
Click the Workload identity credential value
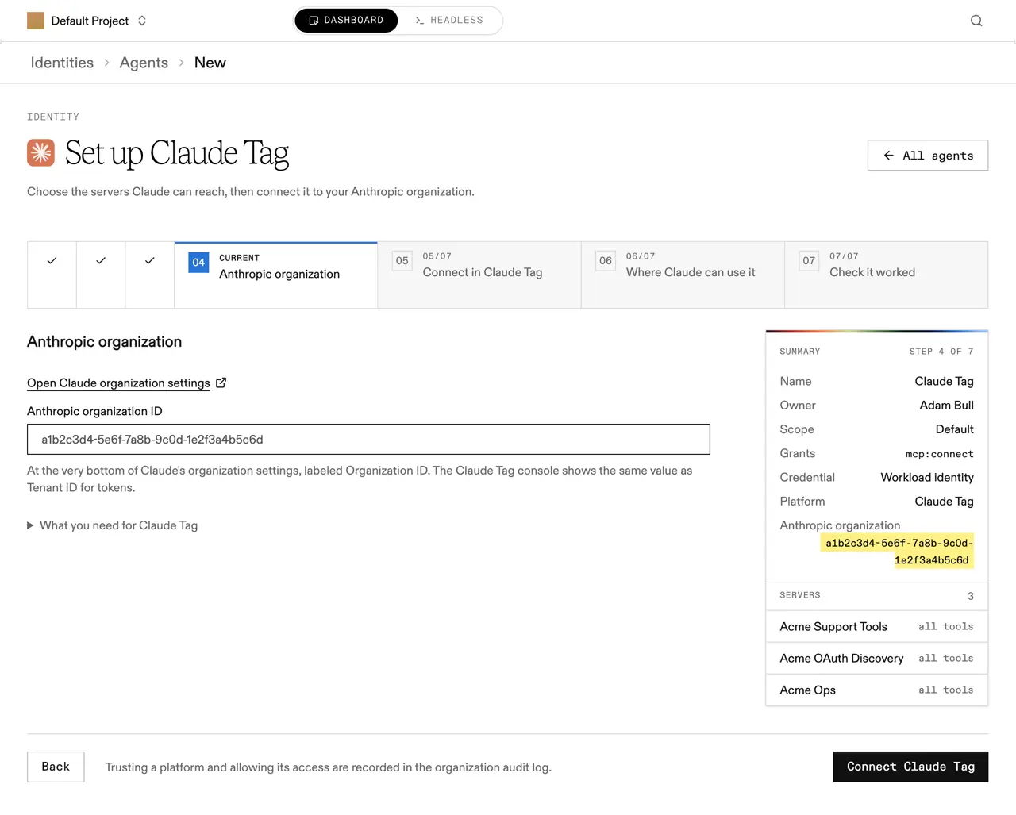[x=927, y=477]
